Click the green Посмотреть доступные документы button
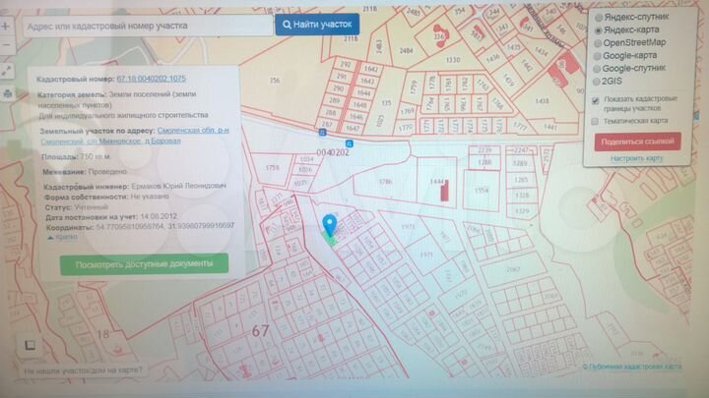This screenshot has width=709, height=398. [x=144, y=263]
